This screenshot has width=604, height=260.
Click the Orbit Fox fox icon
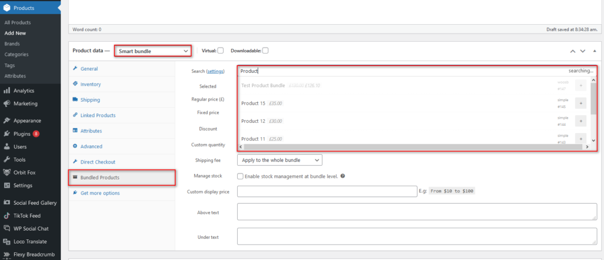click(6, 172)
